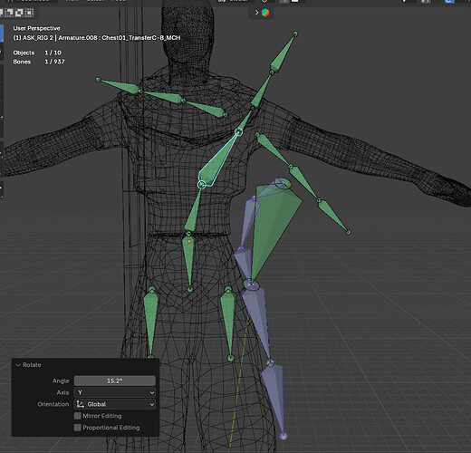
Task: Pick the Subtract selection mode icon
Action: pyautogui.click(x=8, y=13)
